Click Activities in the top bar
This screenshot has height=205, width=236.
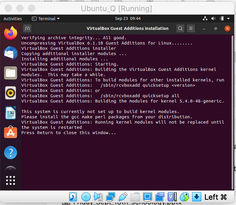[13, 18]
